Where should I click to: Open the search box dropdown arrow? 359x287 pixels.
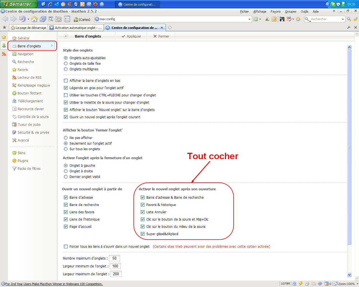(343, 19)
